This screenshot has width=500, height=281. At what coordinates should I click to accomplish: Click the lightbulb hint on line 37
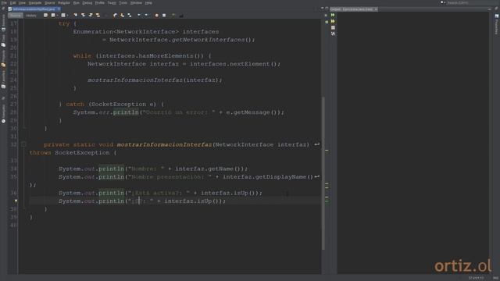click(16, 201)
